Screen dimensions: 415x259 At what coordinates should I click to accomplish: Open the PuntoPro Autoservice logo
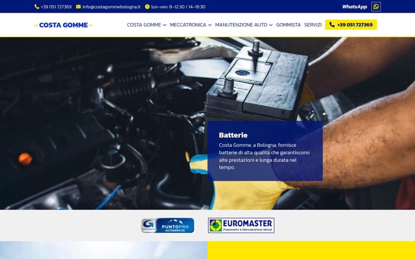pos(168,226)
